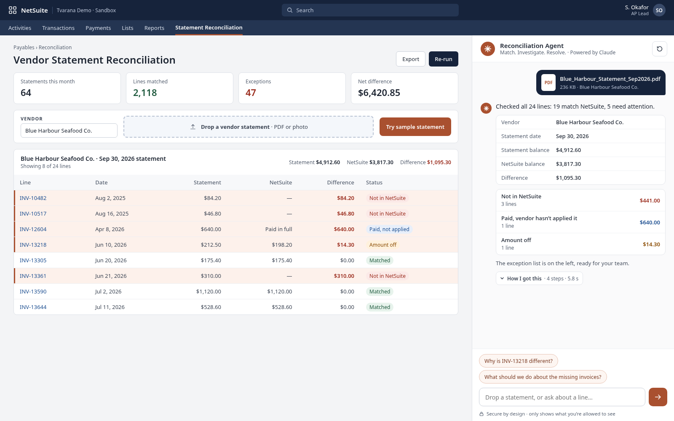
Task: Open the Activities menu
Action: point(20,28)
